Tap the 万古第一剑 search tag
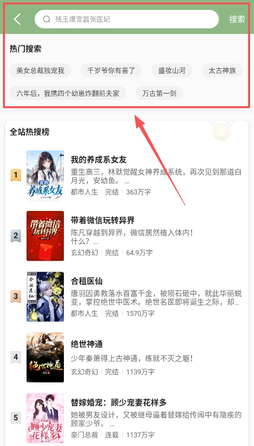Viewport: 254px width, 446px height. click(159, 93)
